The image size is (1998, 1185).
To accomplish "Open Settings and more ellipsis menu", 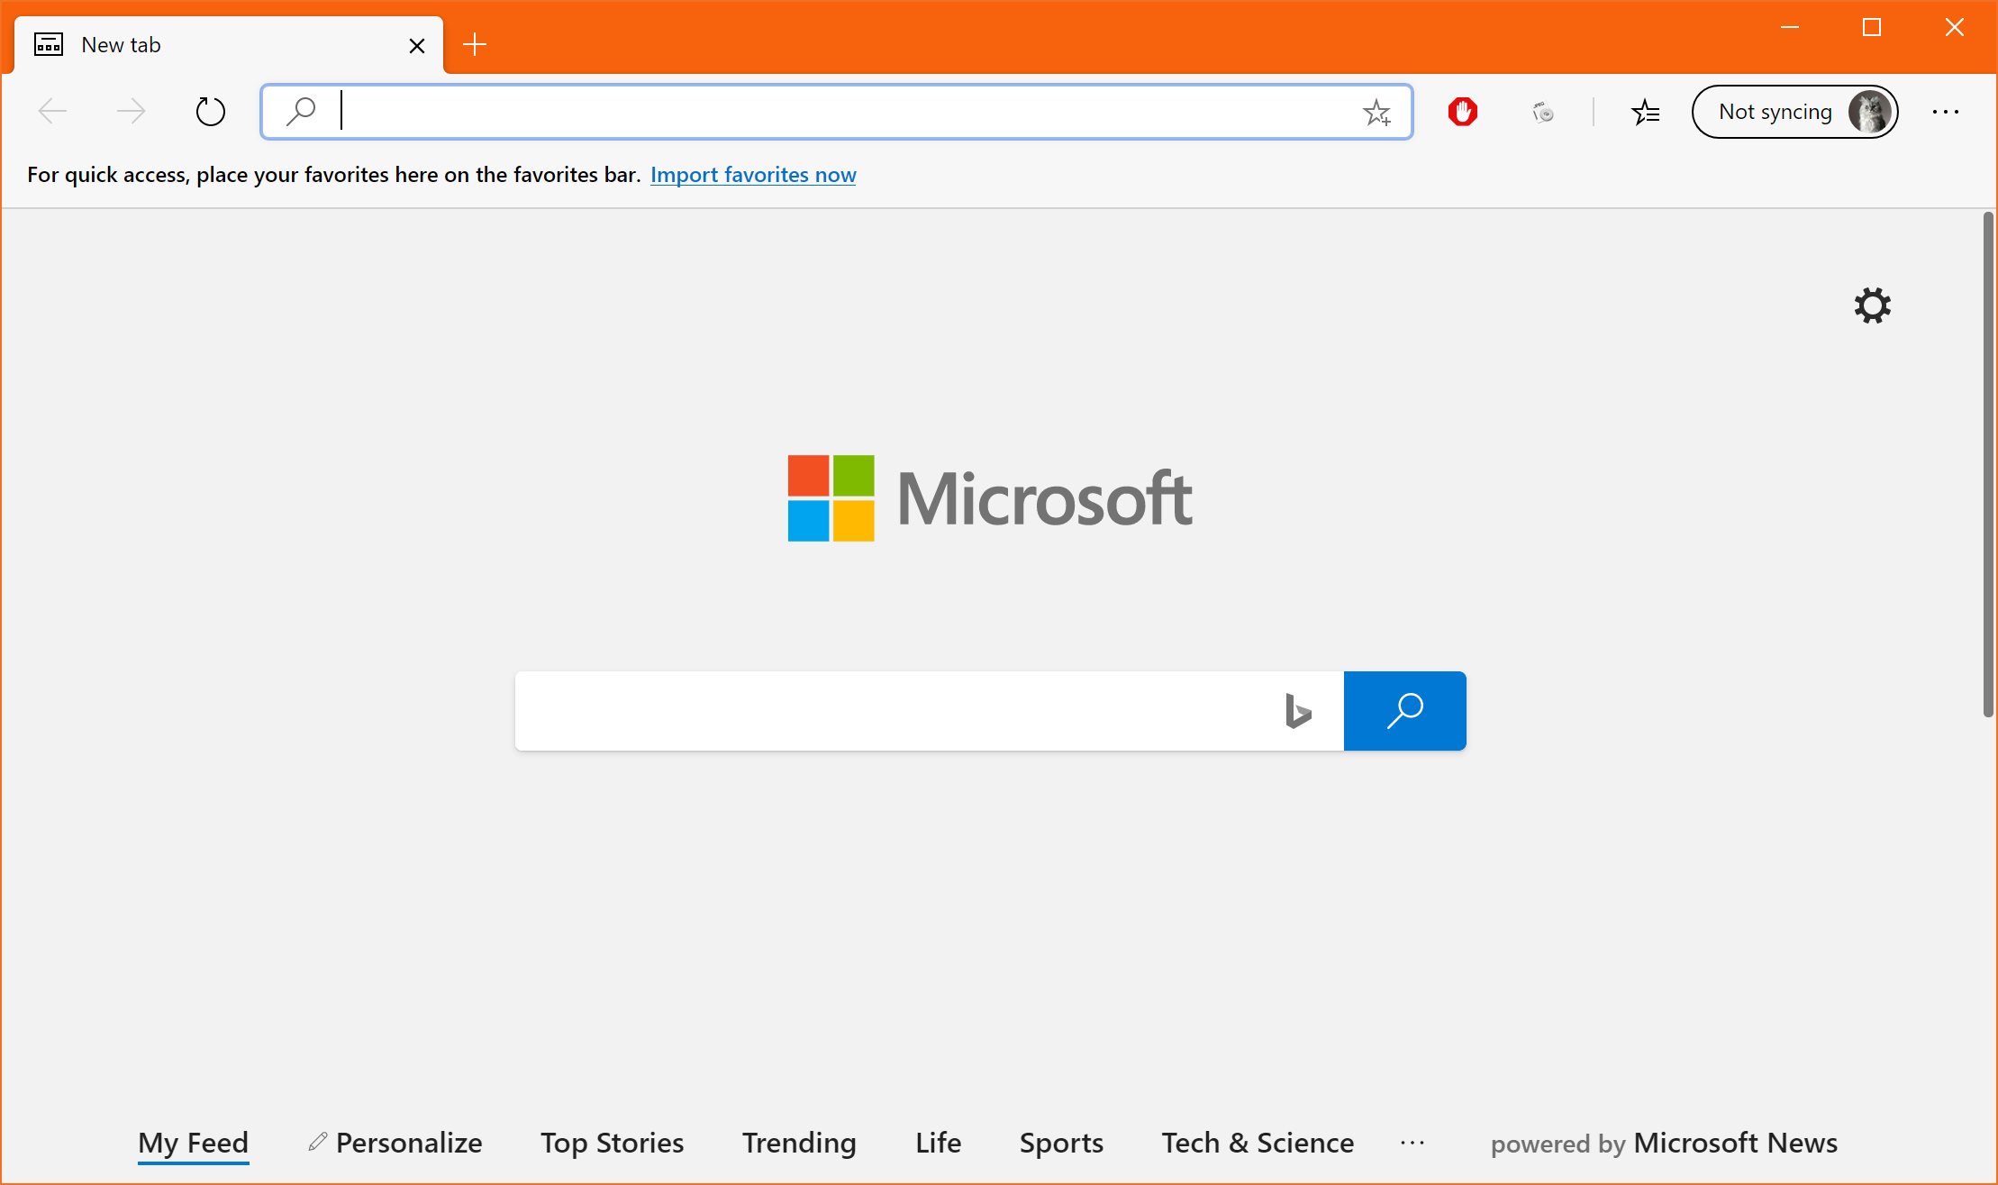I will pyautogui.click(x=1946, y=112).
